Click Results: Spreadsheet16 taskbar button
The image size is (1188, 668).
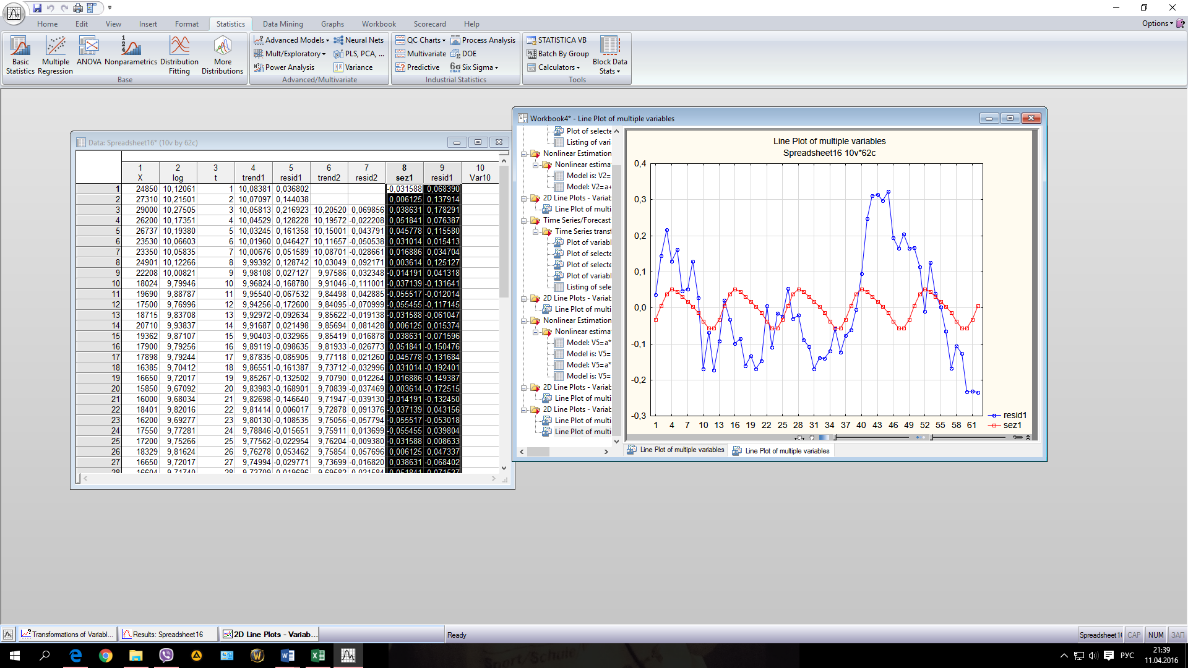point(168,635)
